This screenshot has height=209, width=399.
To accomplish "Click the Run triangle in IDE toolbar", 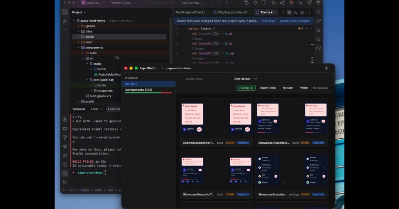I will pos(211,3).
